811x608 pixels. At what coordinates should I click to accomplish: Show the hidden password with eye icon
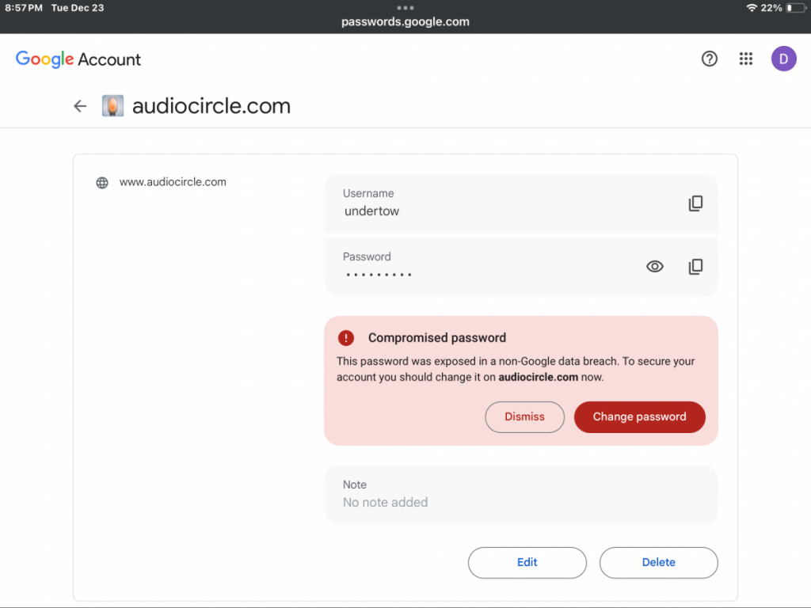(655, 267)
